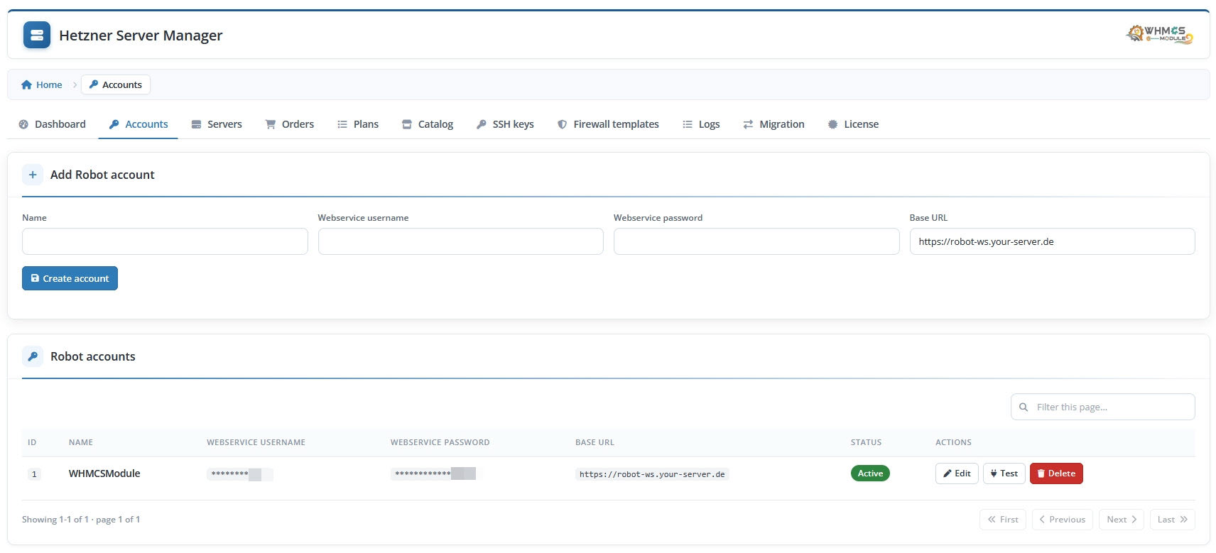Screen dimensions: 1216x553
Task: Click the WHMCSModule name cell
Action: (x=104, y=473)
